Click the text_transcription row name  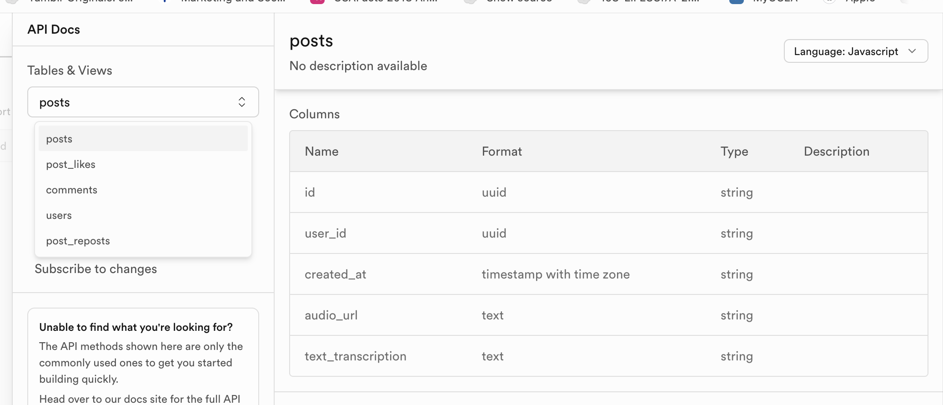pos(355,356)
